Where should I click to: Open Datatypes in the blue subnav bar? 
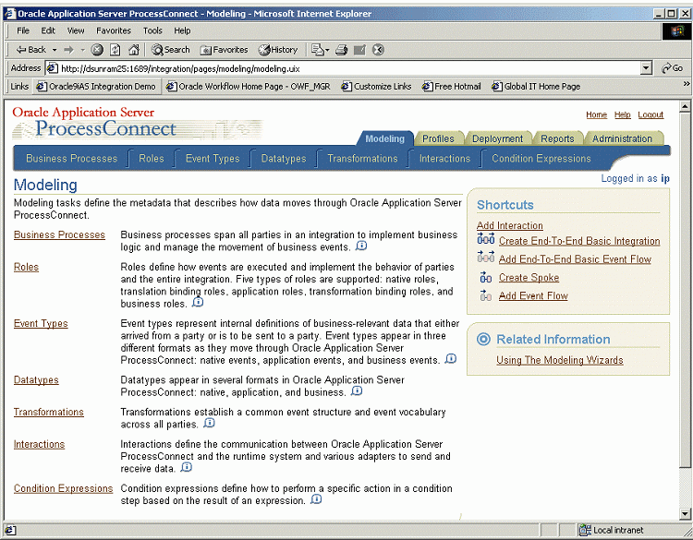tap(284, 159)
